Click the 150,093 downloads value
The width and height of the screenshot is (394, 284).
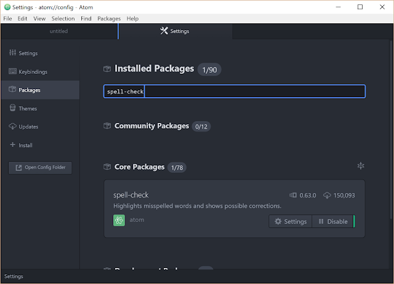(x=344, y=195)
